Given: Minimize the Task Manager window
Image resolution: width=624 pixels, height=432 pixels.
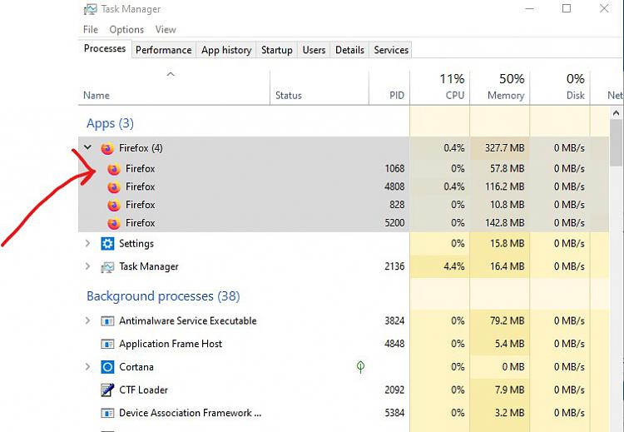Looking at the screenshot, I should tap(529, 8).
